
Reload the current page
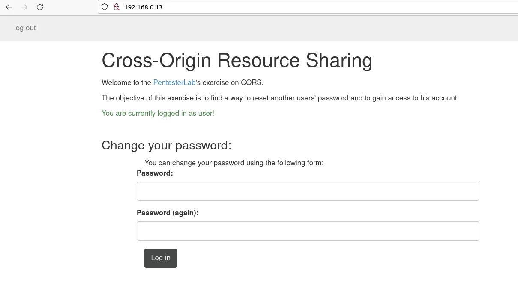tap(40, 7)
